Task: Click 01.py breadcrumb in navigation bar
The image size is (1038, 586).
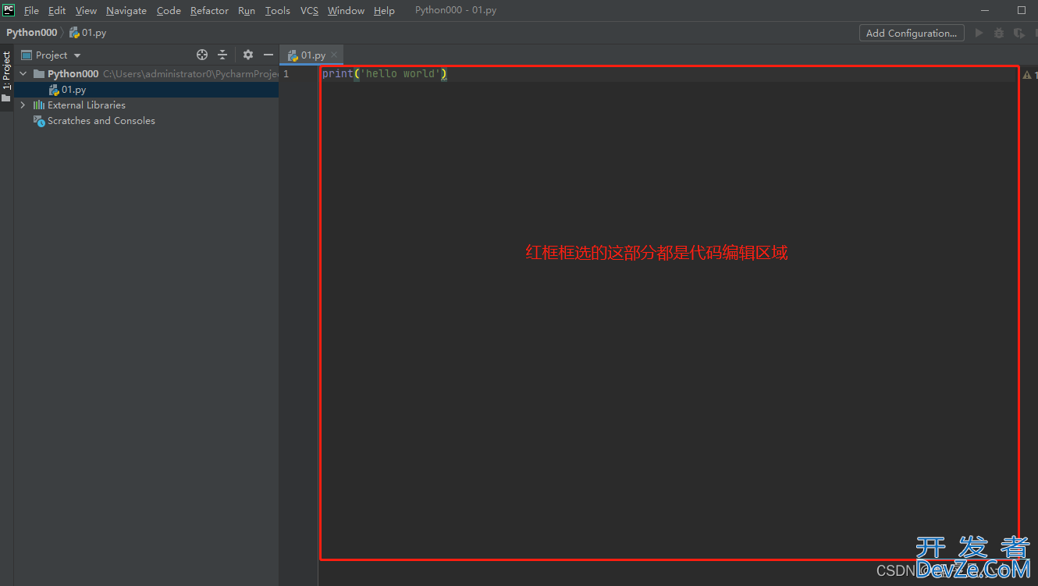Action: (87, 33)
